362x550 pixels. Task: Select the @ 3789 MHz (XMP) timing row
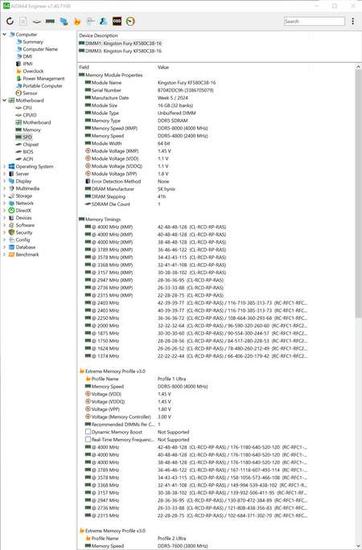[193, 250]
